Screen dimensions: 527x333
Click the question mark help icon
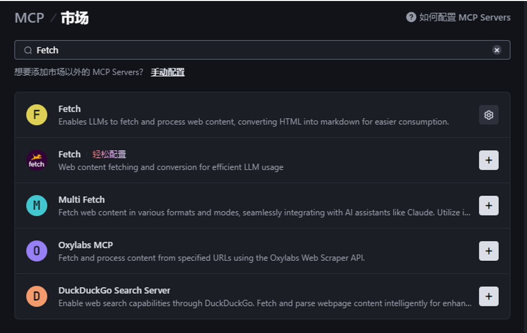(x=411, y=17)
